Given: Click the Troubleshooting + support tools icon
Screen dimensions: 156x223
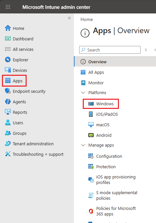Looking at the screenshot, I should click(8, 154).
